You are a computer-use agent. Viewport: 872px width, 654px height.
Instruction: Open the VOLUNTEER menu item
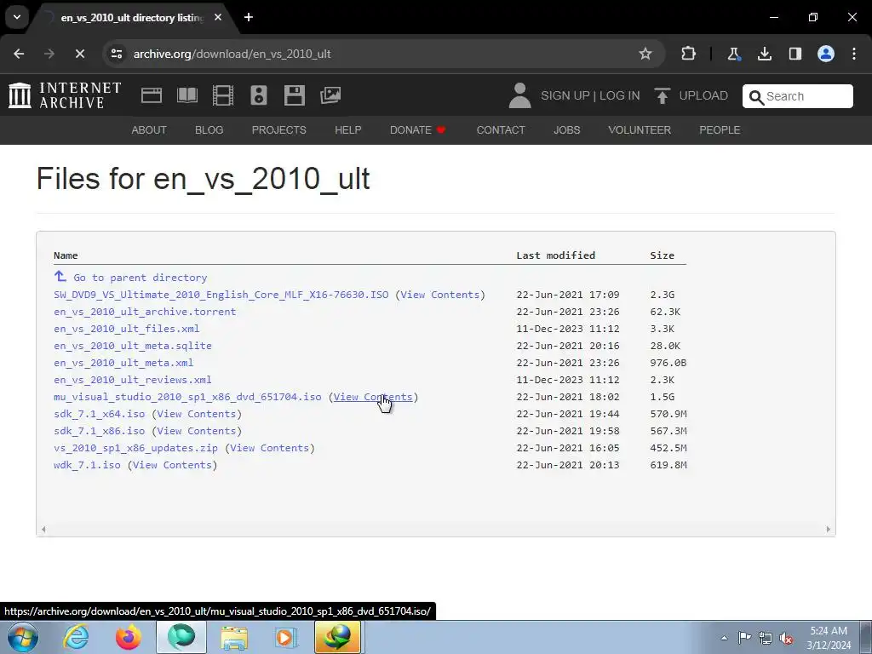pyautogui.click(x=640, y=130)
